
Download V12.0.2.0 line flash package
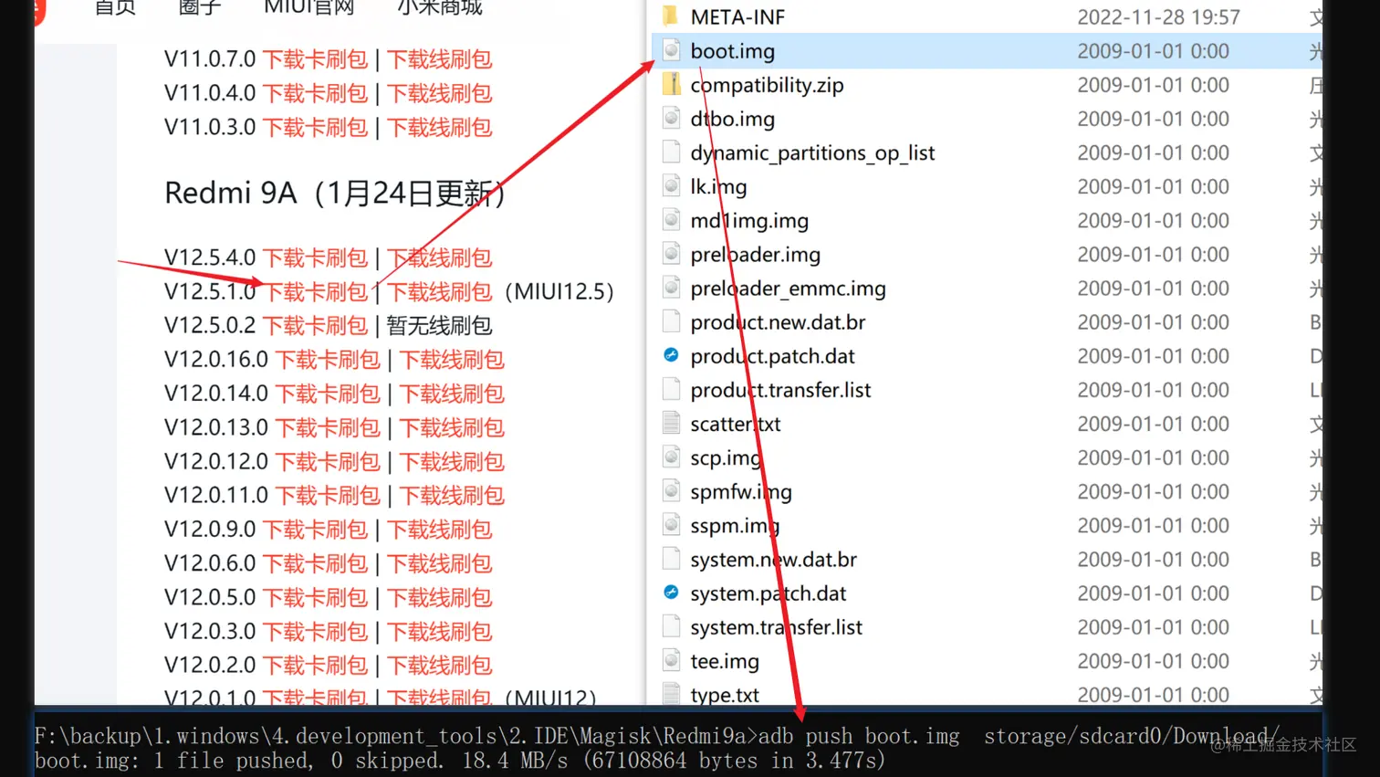pos(440,665)
